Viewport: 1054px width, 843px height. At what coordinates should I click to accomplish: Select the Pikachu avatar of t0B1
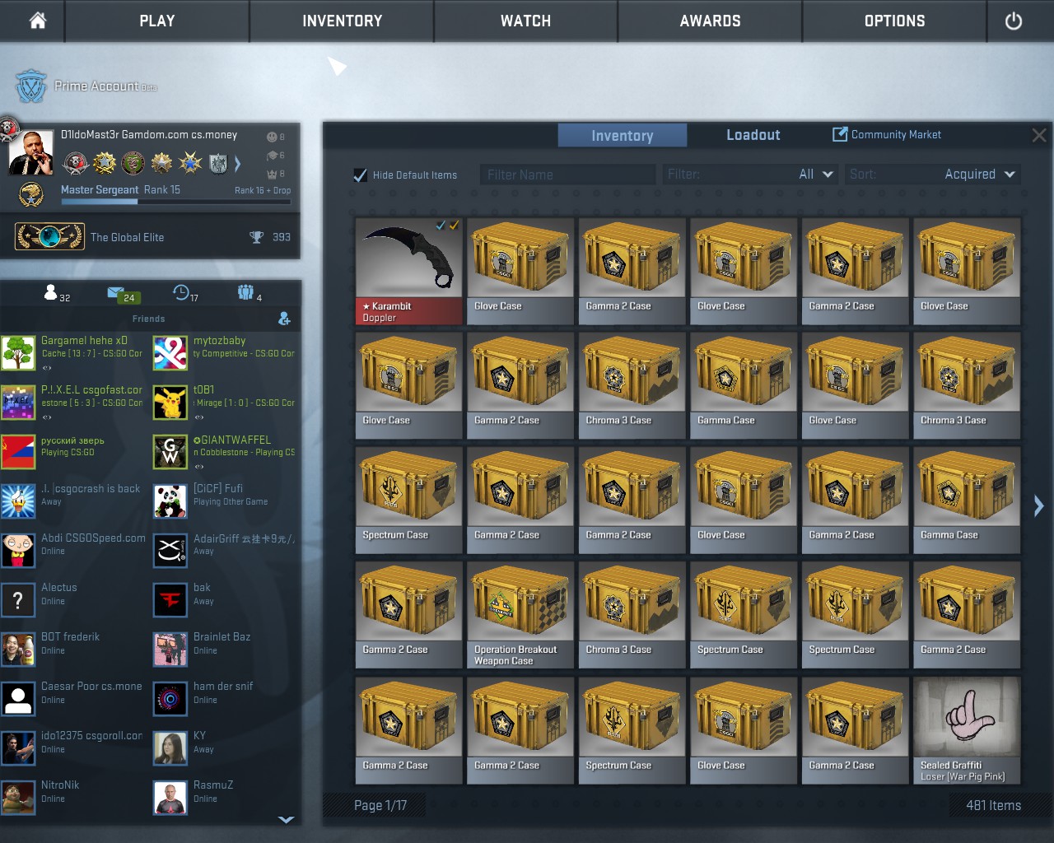(170, 402)
